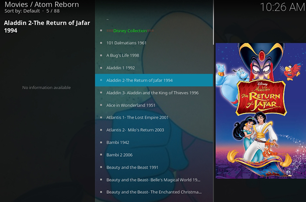The image size is (306, 202).
Task: Select the Disney Collection header entry
Action: [154, 31]
